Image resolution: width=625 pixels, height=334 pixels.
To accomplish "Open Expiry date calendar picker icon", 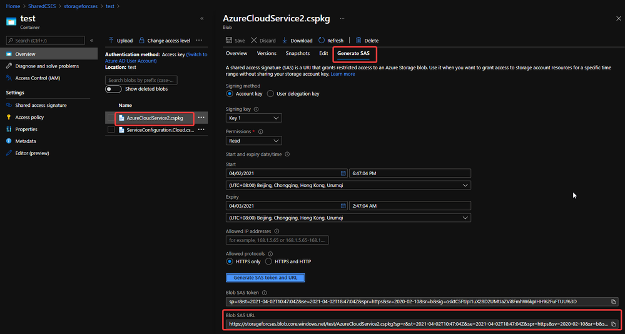I will (x=343, y=206).
